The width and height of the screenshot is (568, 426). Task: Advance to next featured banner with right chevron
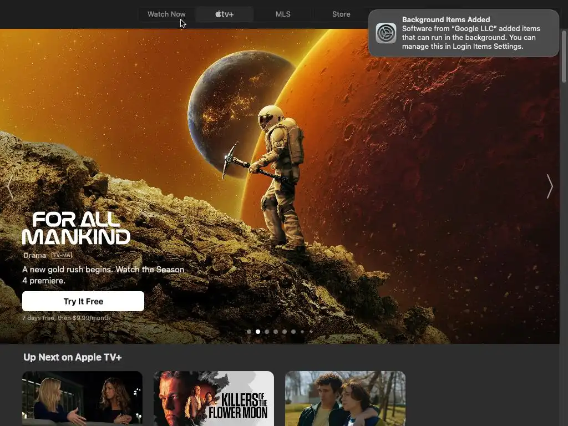(550, 186)
